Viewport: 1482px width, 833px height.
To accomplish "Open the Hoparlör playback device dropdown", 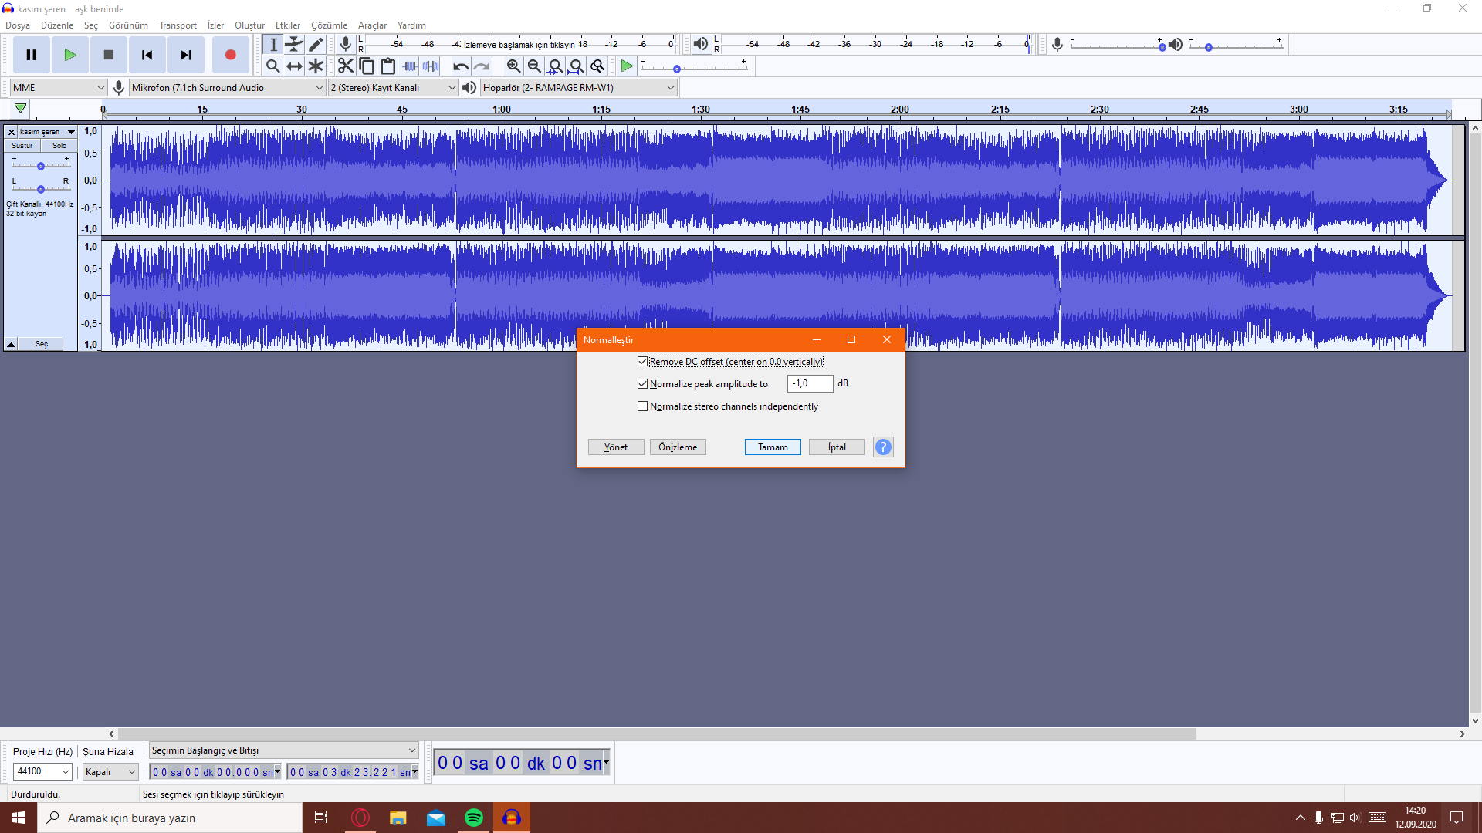I will [x=578, y=87].
